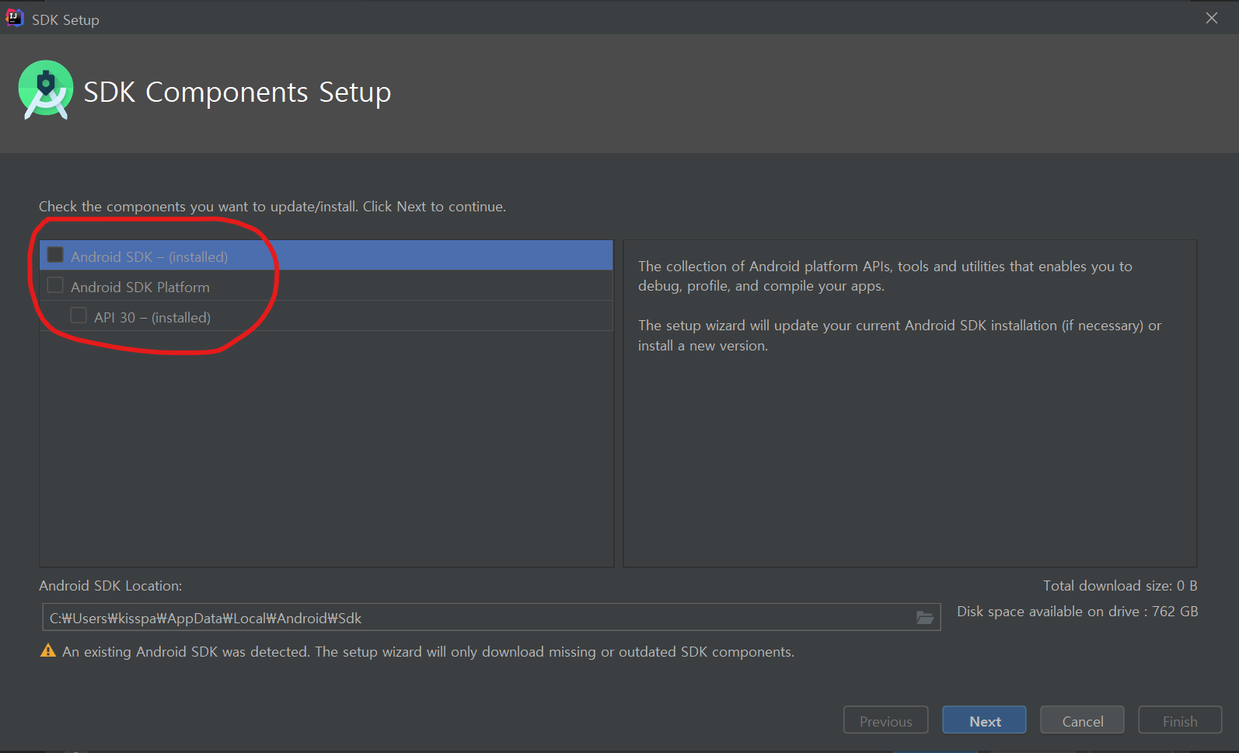The width and height of the screenshot is (1239, 753).
Task: Click the Finish button
Action: pyautogui.click(x=1180, y=720)
